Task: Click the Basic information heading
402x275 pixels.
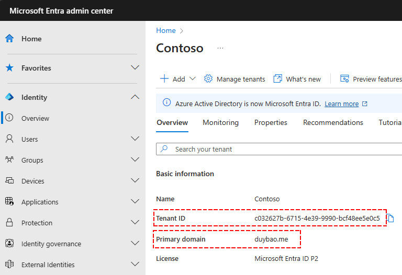Action: 185,174
